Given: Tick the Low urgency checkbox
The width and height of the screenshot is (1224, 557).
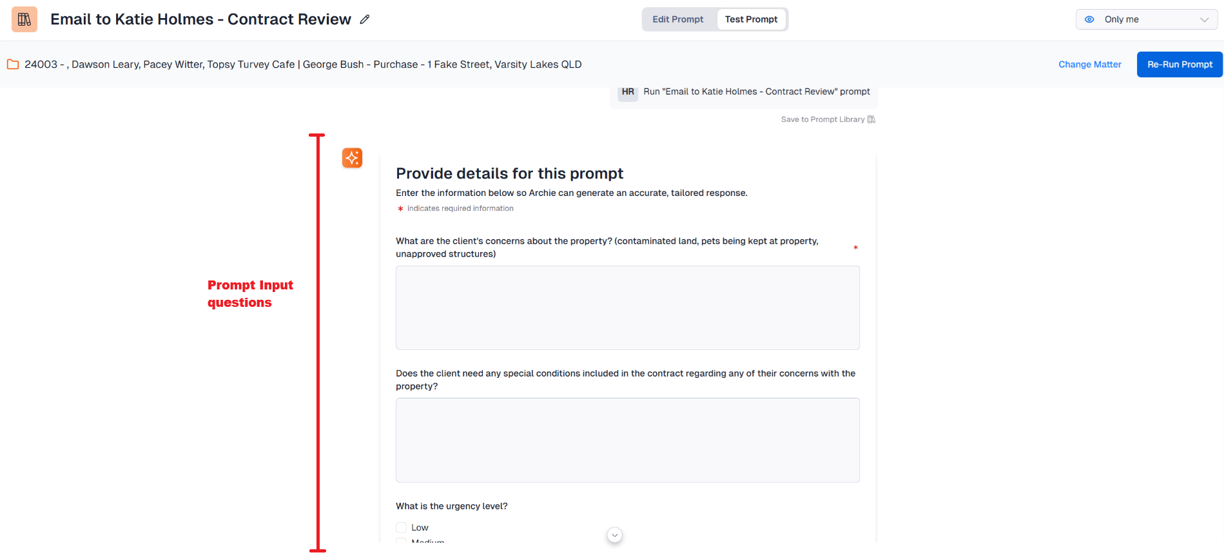Looking at the screenshot, I should [402, 527].
